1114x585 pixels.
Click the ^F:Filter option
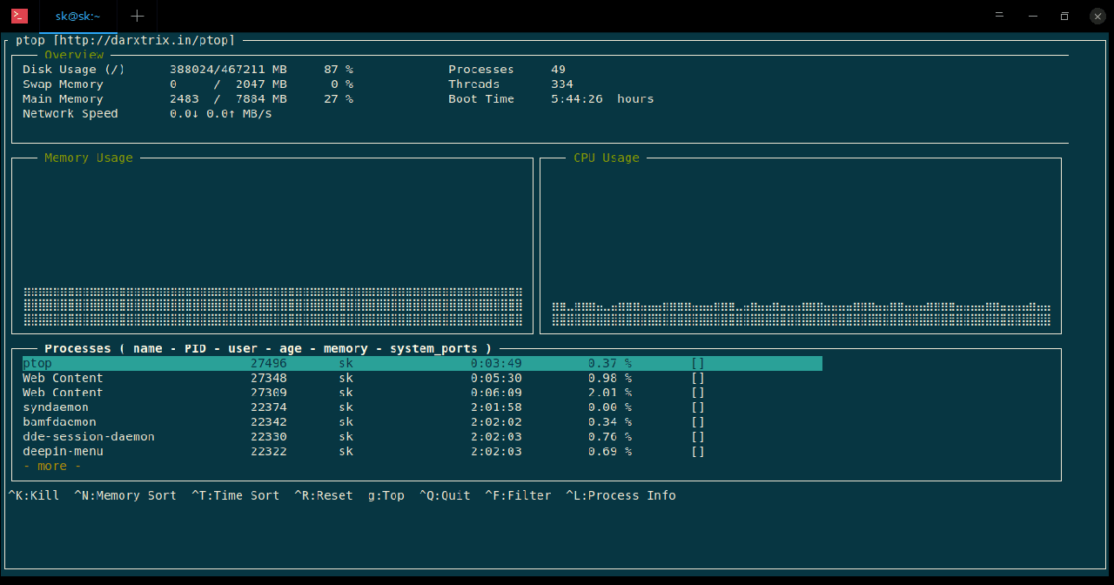[x=518, y=495]
